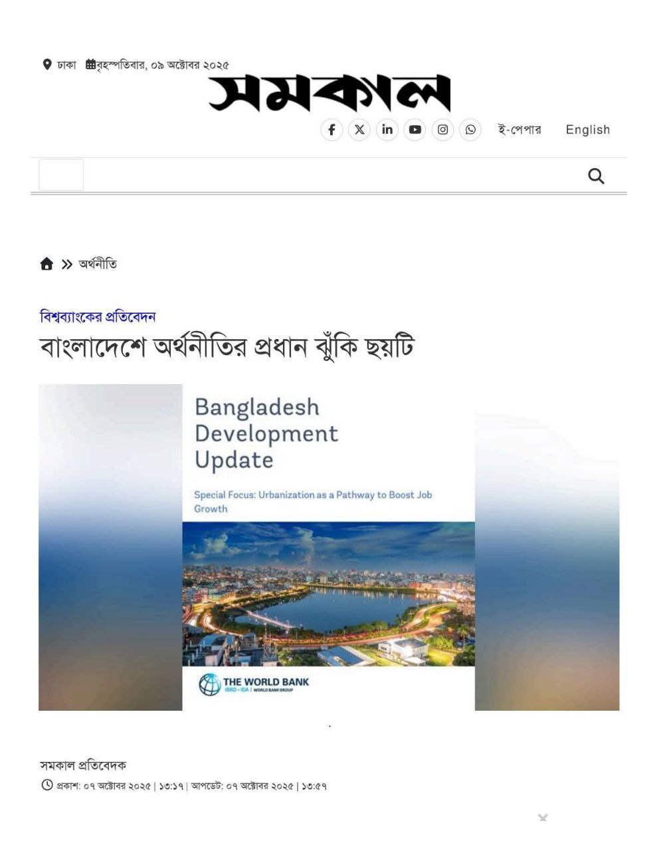Go to home via house icon
This screenshot has width=657, height=851.
point(47,265)
